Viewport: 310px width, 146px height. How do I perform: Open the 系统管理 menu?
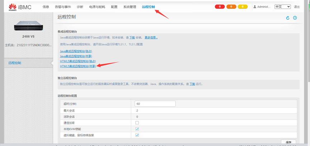point(130,7)
